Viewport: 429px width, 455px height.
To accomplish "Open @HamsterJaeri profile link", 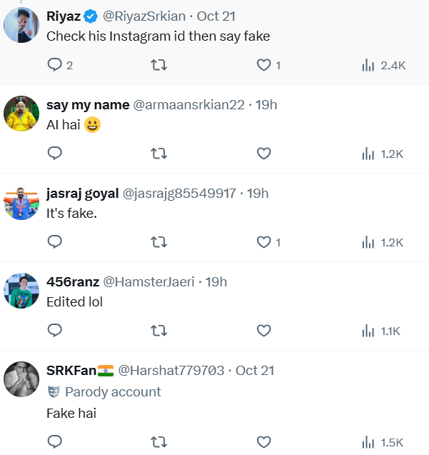I will tap(148, 281).
